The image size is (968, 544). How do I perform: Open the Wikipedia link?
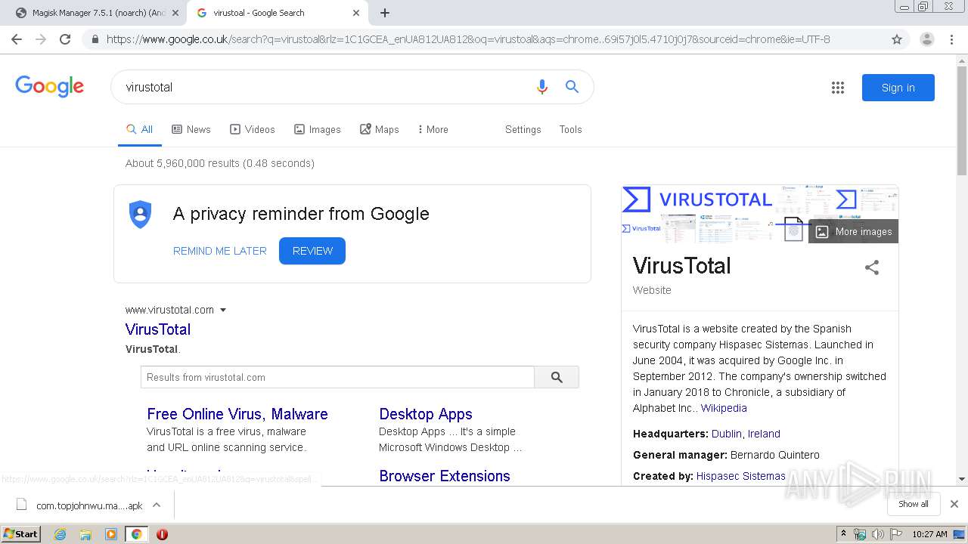[724, 408]
